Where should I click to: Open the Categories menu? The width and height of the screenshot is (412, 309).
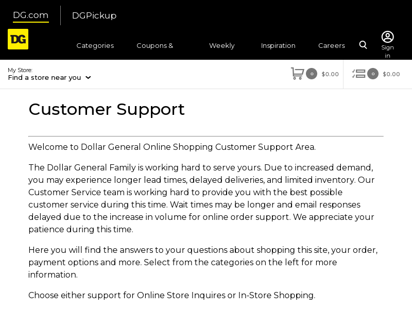point(95,45)
